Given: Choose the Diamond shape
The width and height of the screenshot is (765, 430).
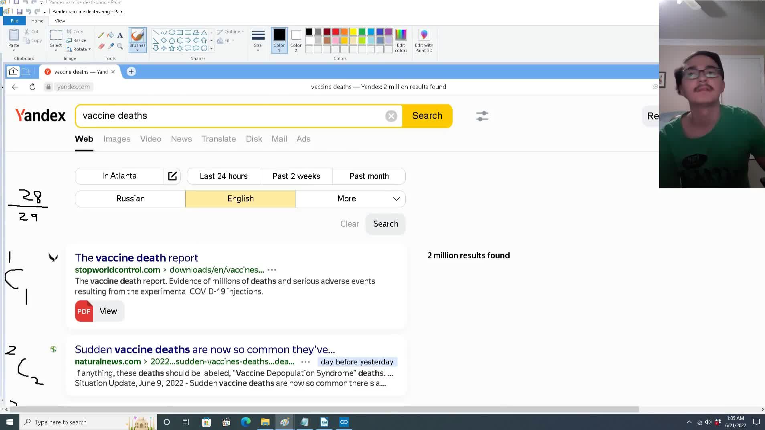Looking at the screenshot, I should tap(164, 40).
